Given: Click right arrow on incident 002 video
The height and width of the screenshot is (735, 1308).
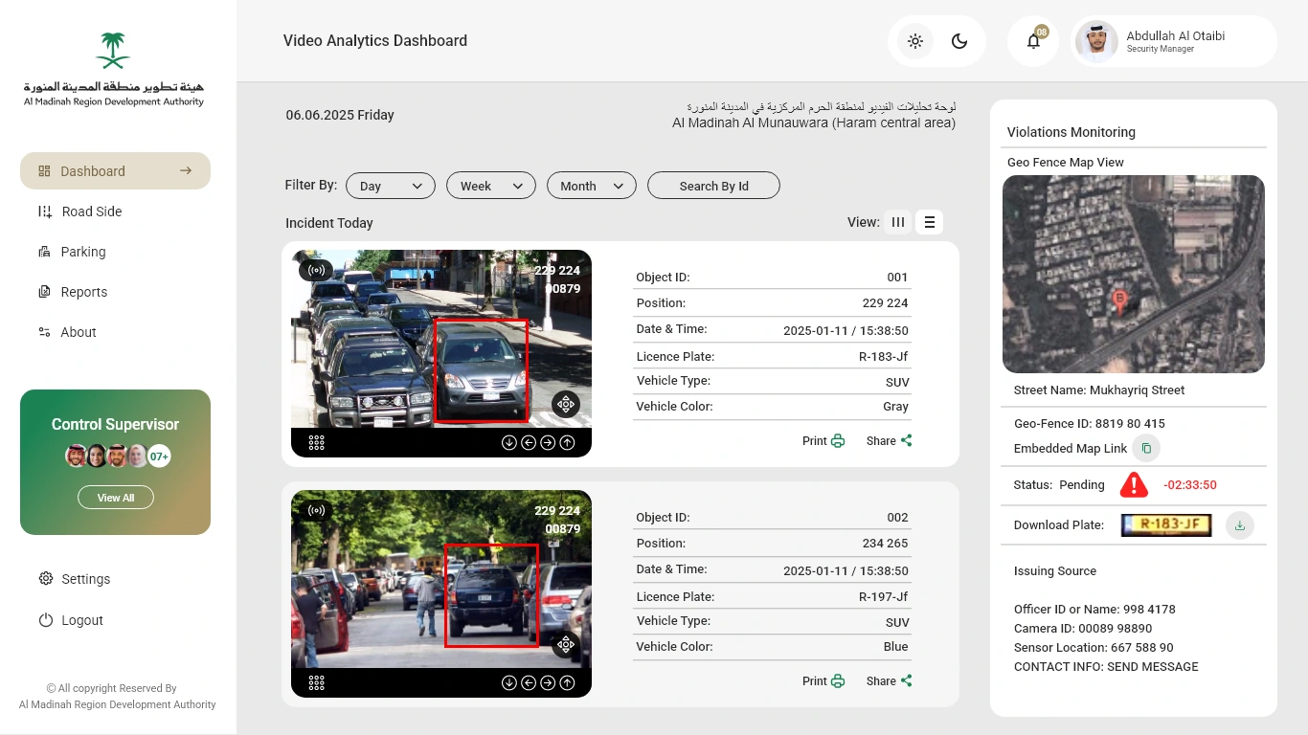Looking at the screenshot, I should coord(548,682).
